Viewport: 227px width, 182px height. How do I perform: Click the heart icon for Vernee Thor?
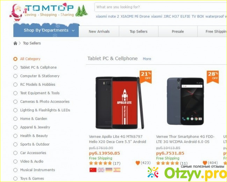click(x=205, y=163)
